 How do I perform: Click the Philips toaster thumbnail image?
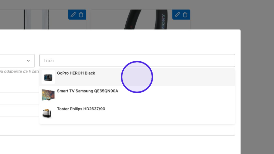(47, 113)
